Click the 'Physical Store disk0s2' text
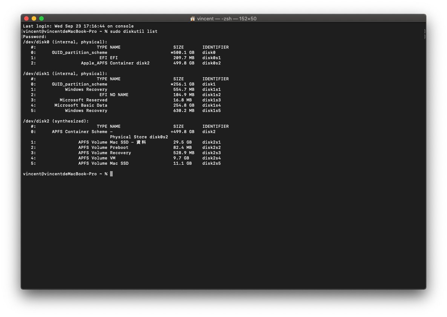This screenshot has width=447, height=317. (x=139, y=137)
